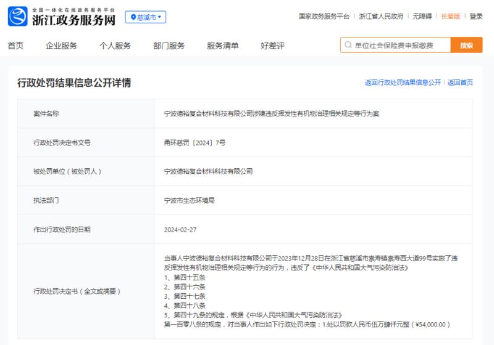Focus the 单位社会保险费申报缴费 search field
Viewport: 494px width, 345px height.
[x=395, y=45]
